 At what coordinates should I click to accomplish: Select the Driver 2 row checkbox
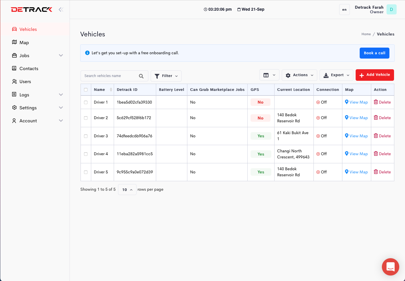point(86,118)
